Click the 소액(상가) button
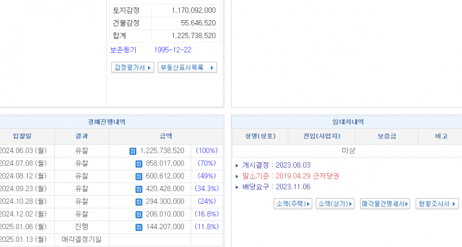Image resolution: width=462 pixels, height=247 pixels. click(x=335, y=204)
